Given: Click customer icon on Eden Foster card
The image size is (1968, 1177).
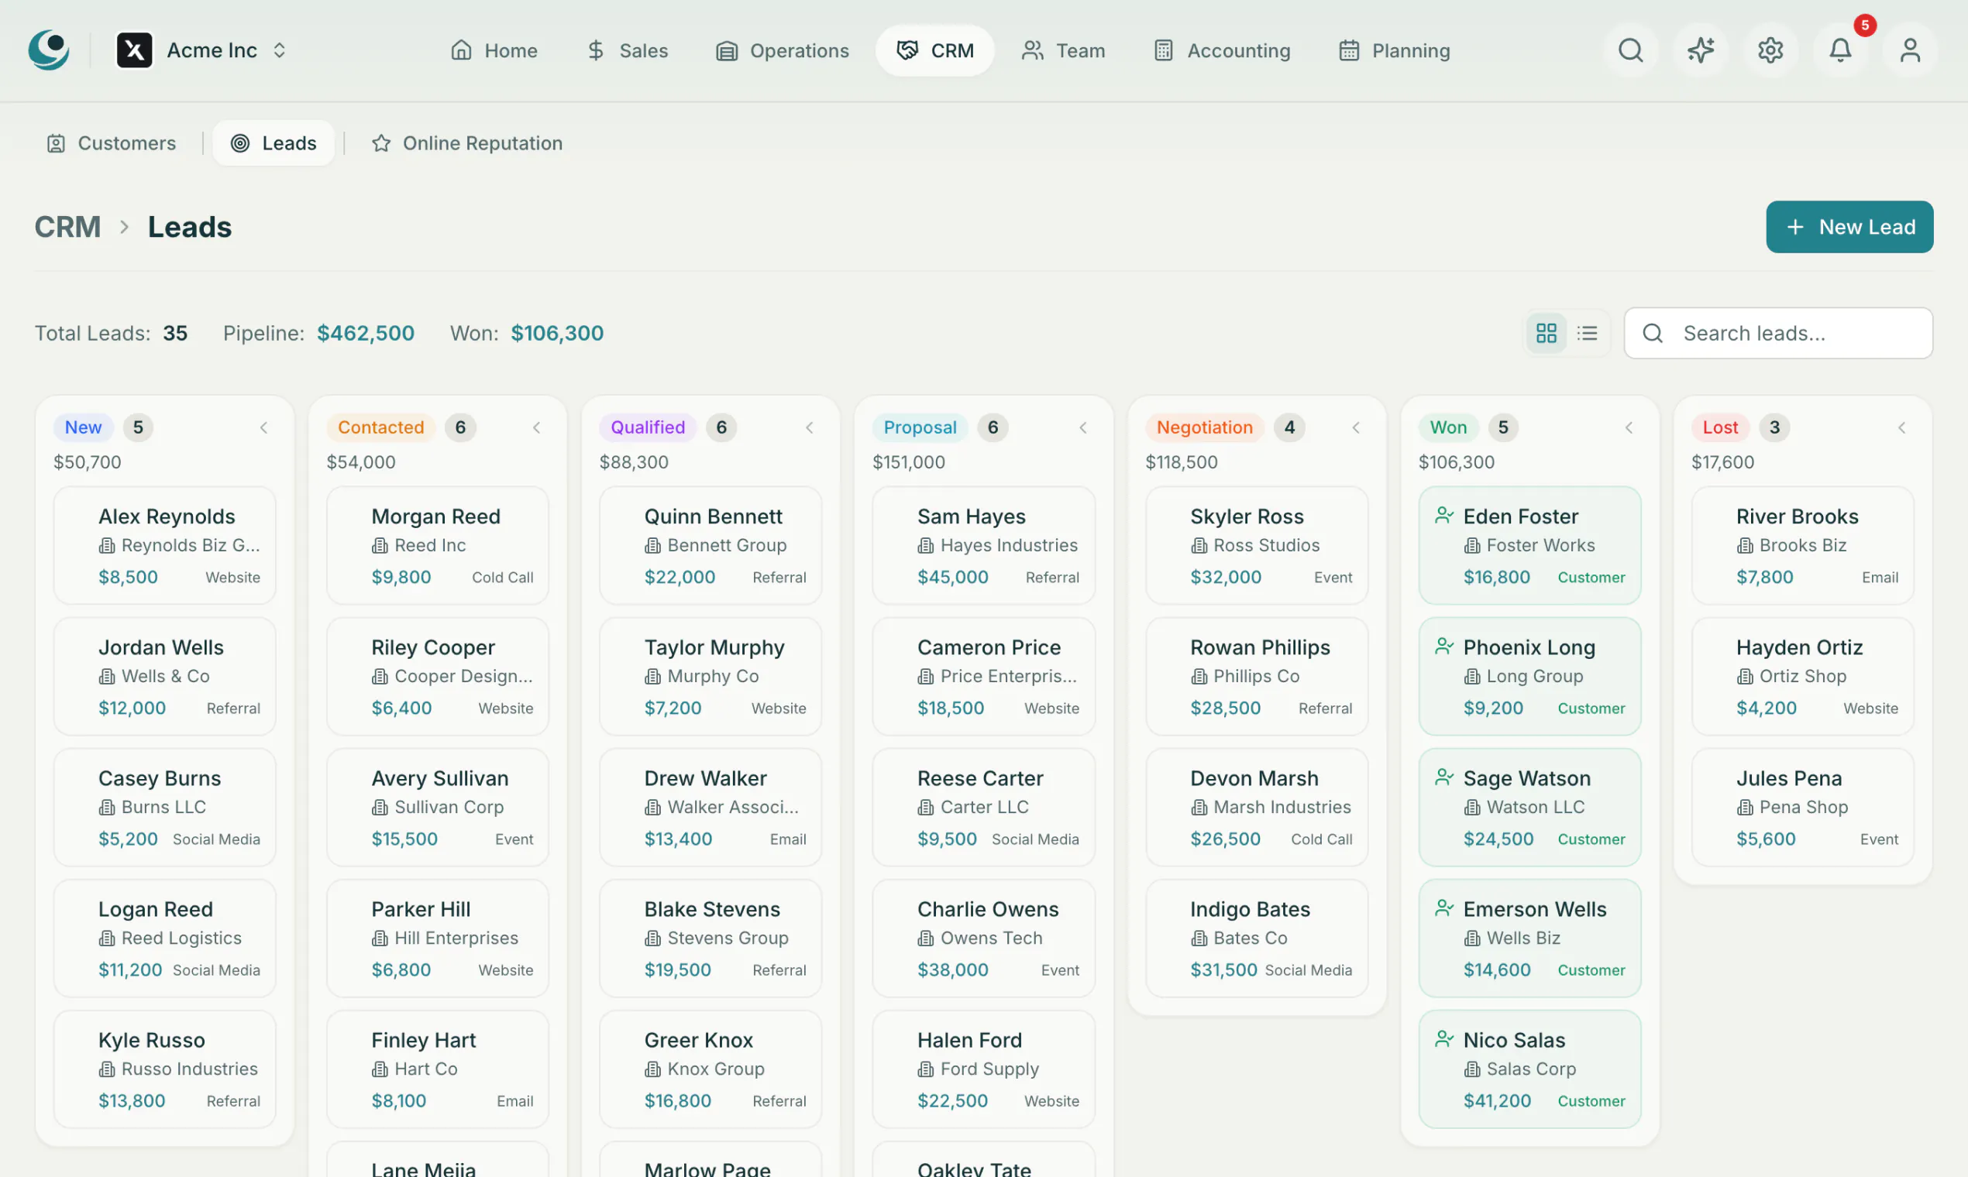Looking at the screenshot, I should pyautogui.click(x=1443, y=515).
